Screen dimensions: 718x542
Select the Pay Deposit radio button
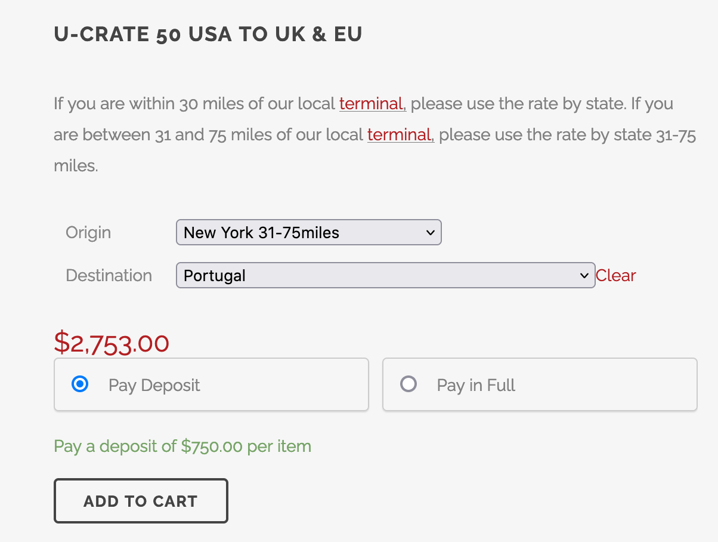tap(80, 384)
